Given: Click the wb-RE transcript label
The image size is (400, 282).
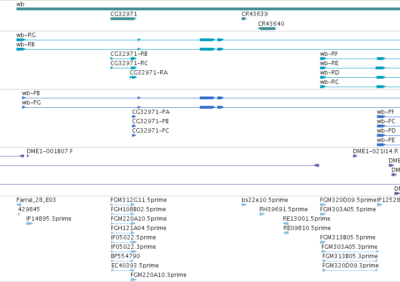Looking at the screenshot, I should point(329,63).
